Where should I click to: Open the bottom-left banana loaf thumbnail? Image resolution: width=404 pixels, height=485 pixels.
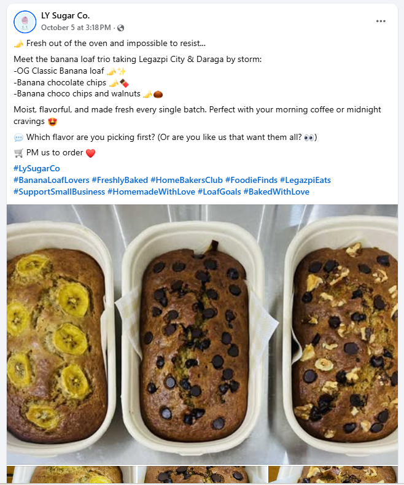click(x=71, y=475)
